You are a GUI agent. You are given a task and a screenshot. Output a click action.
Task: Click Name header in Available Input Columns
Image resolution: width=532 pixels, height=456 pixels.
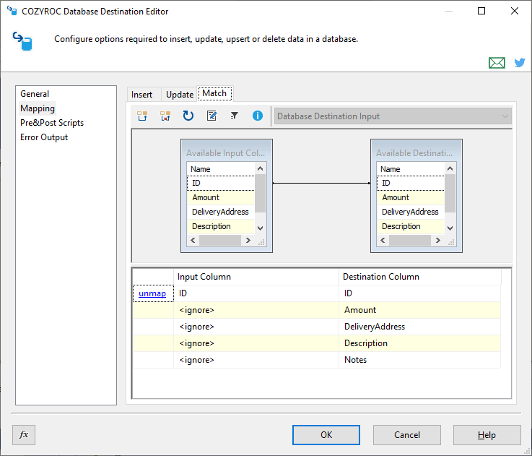pos(221,169)
